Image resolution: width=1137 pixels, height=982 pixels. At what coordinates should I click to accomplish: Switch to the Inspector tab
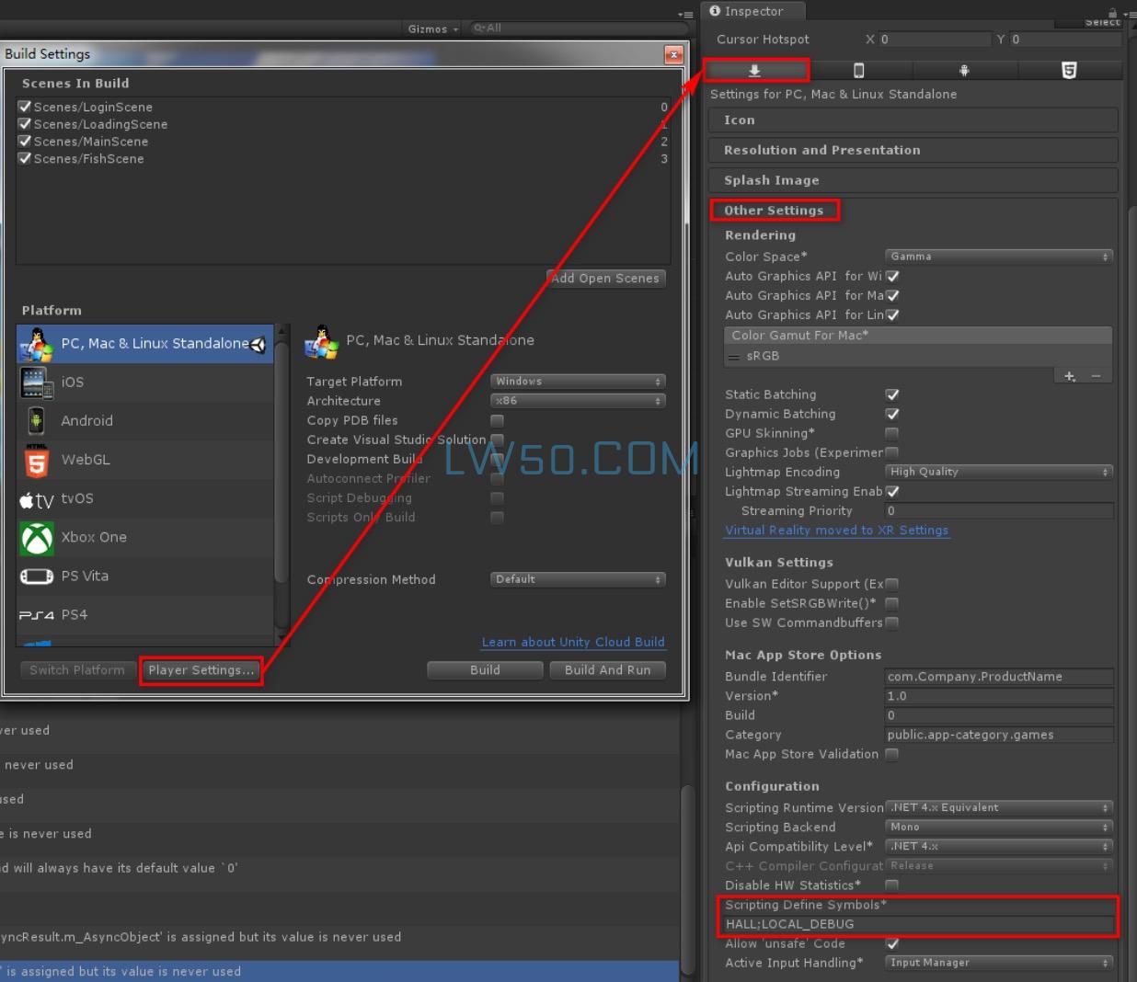(752, 11)
